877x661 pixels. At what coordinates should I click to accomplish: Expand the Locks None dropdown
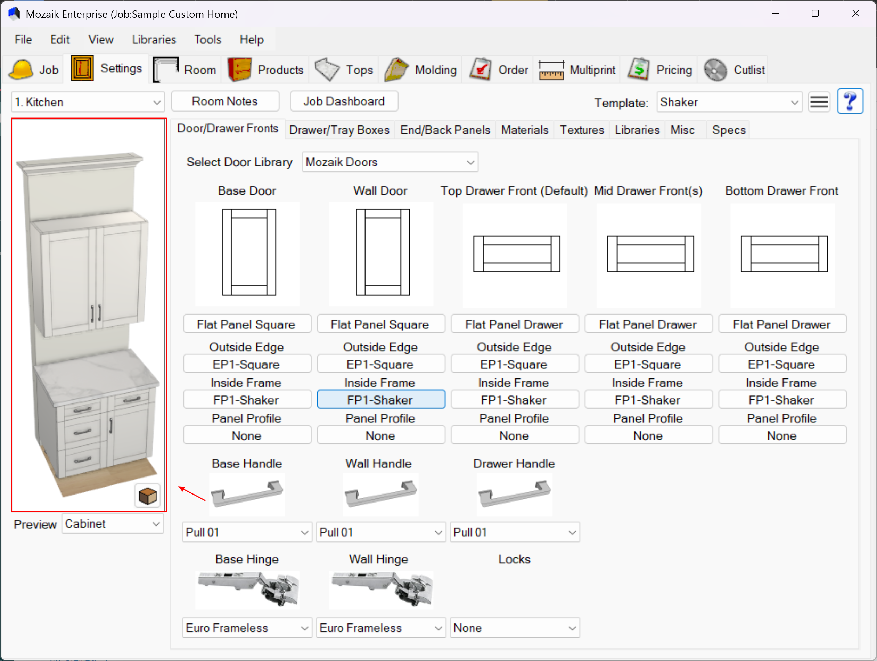click(514, 628)
